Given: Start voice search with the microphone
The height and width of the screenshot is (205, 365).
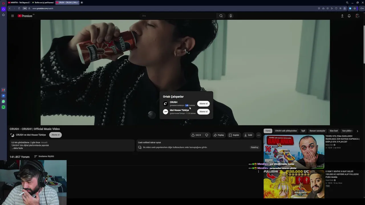Looking at the screenshot, I should (231, 16).
